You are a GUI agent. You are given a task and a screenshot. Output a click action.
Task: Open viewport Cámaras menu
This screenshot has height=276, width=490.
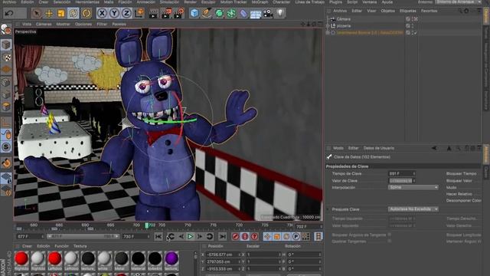pyautogui.click(x=44, y=24)
